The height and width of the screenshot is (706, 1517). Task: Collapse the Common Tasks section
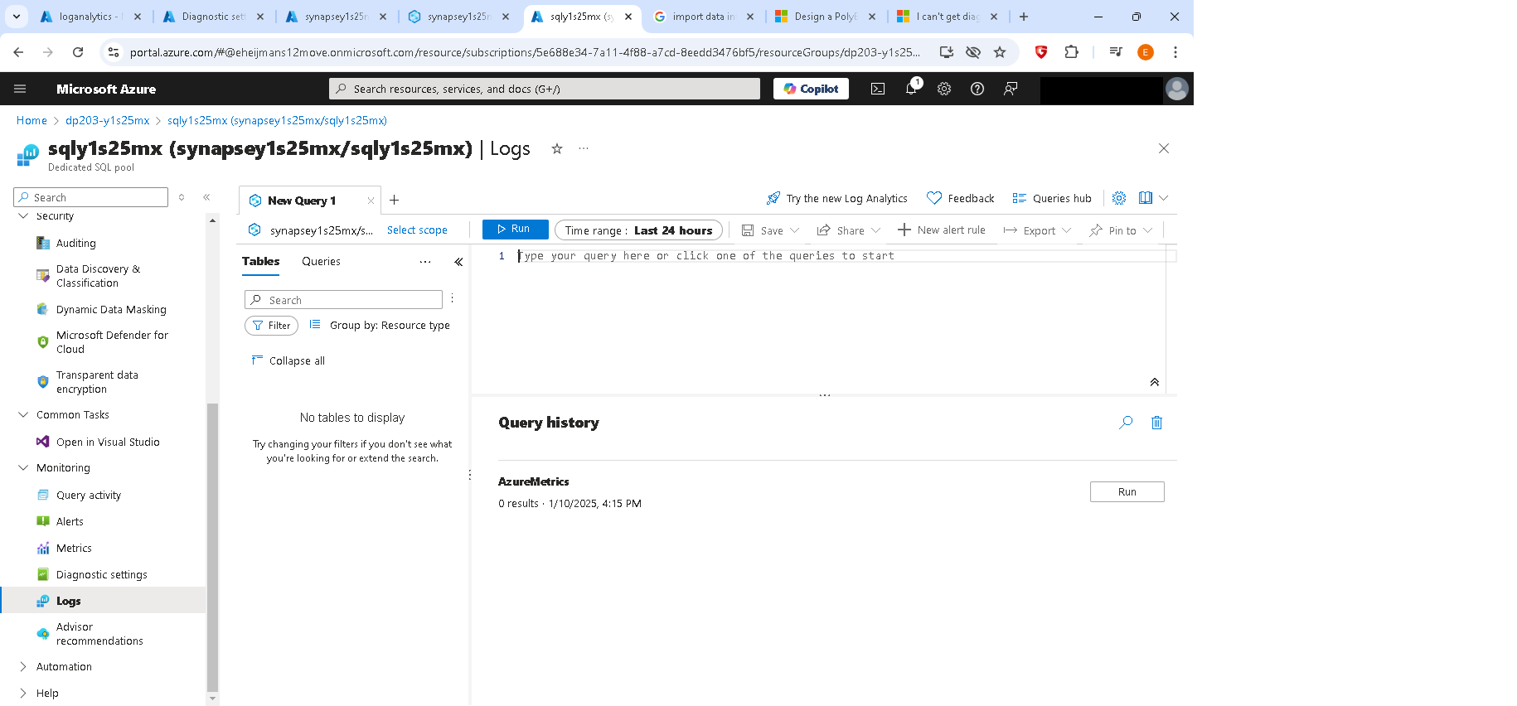[23, 414]
